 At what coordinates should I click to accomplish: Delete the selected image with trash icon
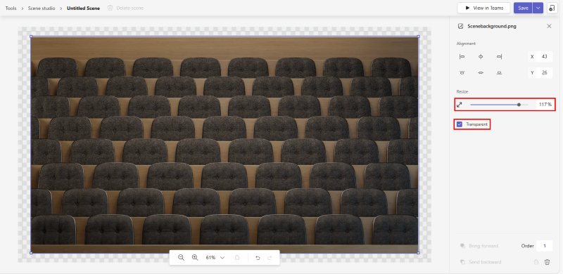tap(548, 262)
